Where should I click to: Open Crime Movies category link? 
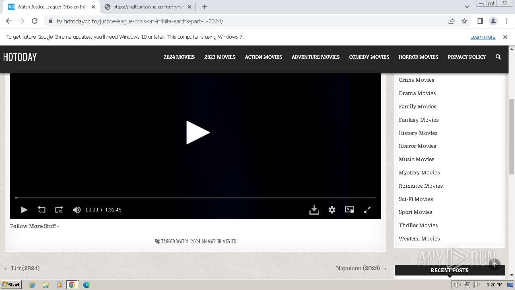tap(416, 80)
